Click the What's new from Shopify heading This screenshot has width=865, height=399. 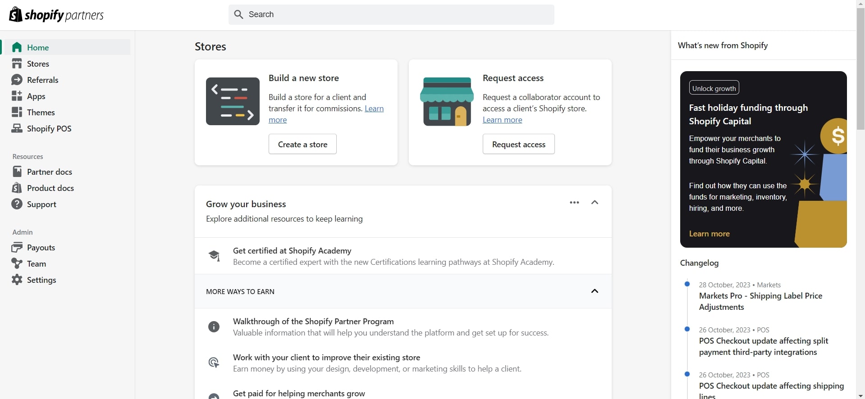[x=723, y=45]
